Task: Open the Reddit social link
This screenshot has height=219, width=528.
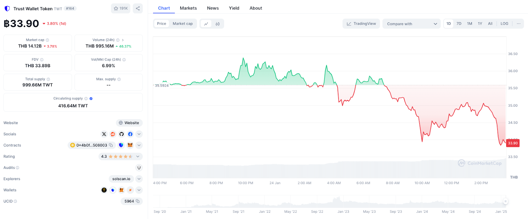Action: coord(113,134)
